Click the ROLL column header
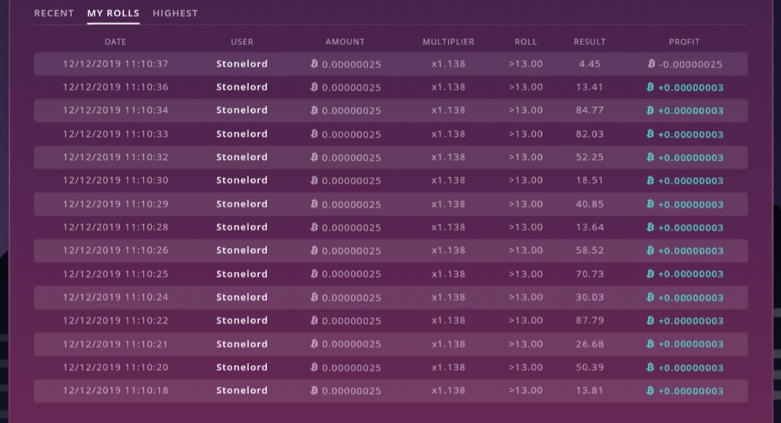Screen dimensions: 781x423 [x=526, y=42]
